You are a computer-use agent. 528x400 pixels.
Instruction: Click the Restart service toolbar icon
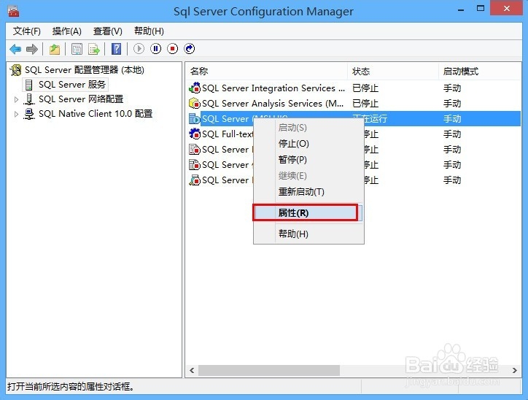point(190,49)
